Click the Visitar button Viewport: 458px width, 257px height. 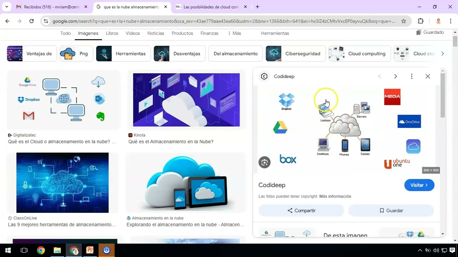click(419, 185)
